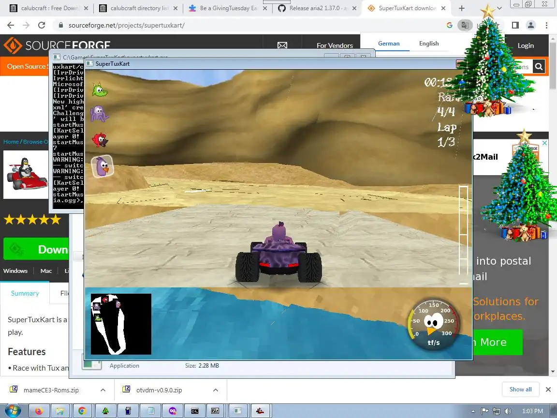
Task: Open the command prompt taskbar icon
Action: [x=195, y=411]
